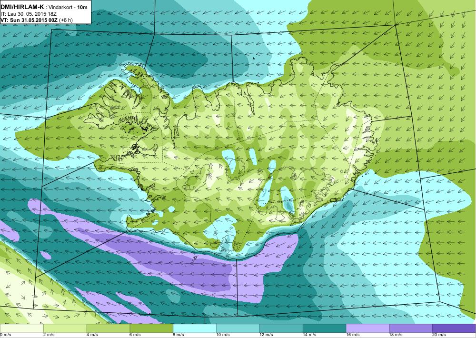Click the "0 m/s" legend label
Viewport: 476px width, 338px height.
[x=5, y=335]
